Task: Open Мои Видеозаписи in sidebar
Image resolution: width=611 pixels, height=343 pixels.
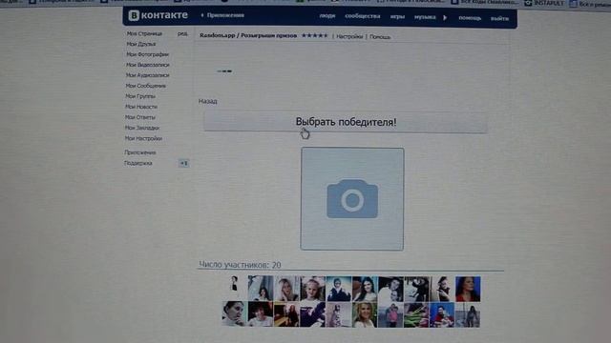Action: [147, 65]
